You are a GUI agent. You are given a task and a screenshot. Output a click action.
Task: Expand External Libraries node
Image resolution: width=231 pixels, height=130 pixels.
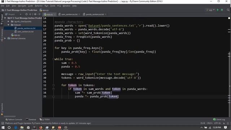click(5, 38)
